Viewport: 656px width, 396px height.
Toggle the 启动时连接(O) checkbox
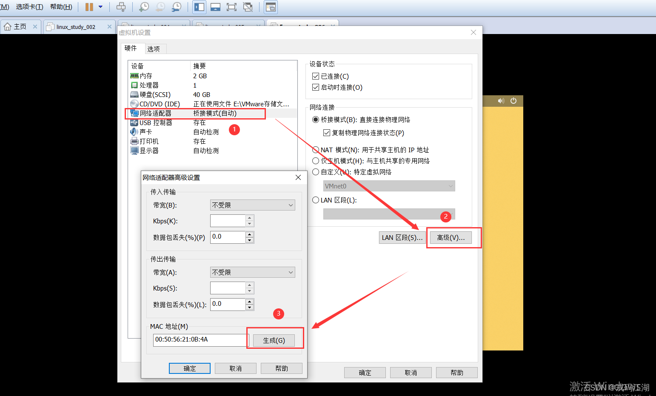[316, 87]
